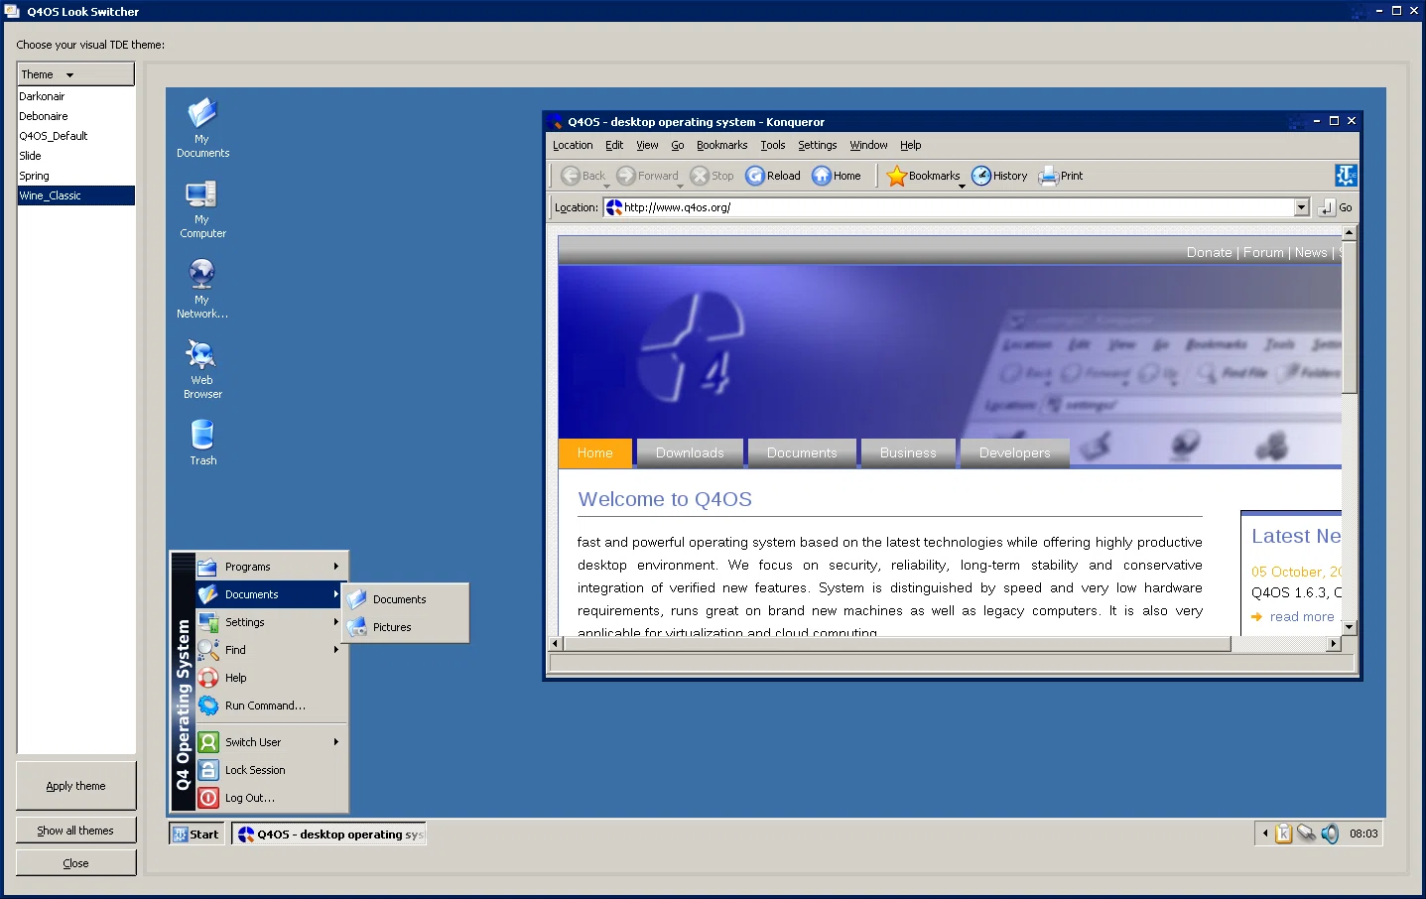Open Bookmarks star icon in toolbar
Viewport: 1426px width, 899px height.
click(897, 176)
